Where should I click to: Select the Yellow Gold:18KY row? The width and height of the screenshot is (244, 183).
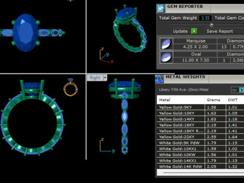(200, 125)
